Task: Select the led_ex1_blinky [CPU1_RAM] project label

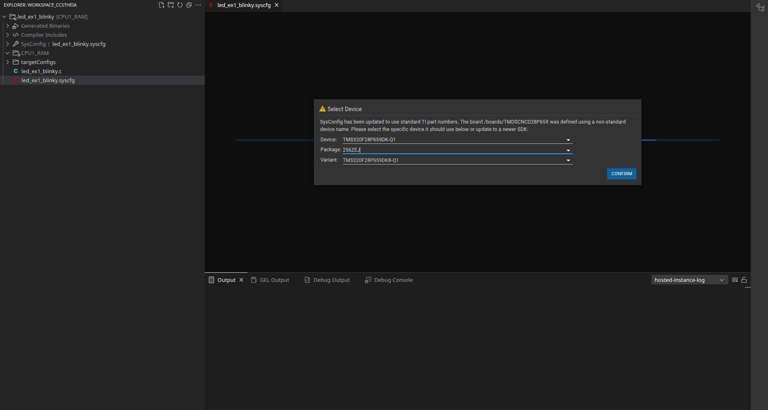Action: point(53,17)
